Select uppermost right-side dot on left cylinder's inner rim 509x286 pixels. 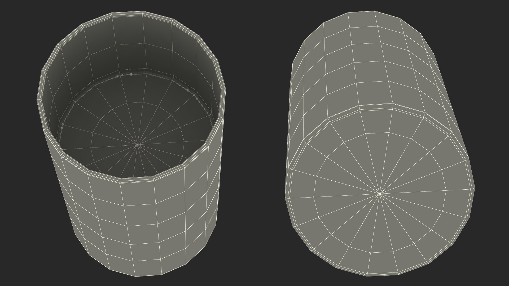187,90
